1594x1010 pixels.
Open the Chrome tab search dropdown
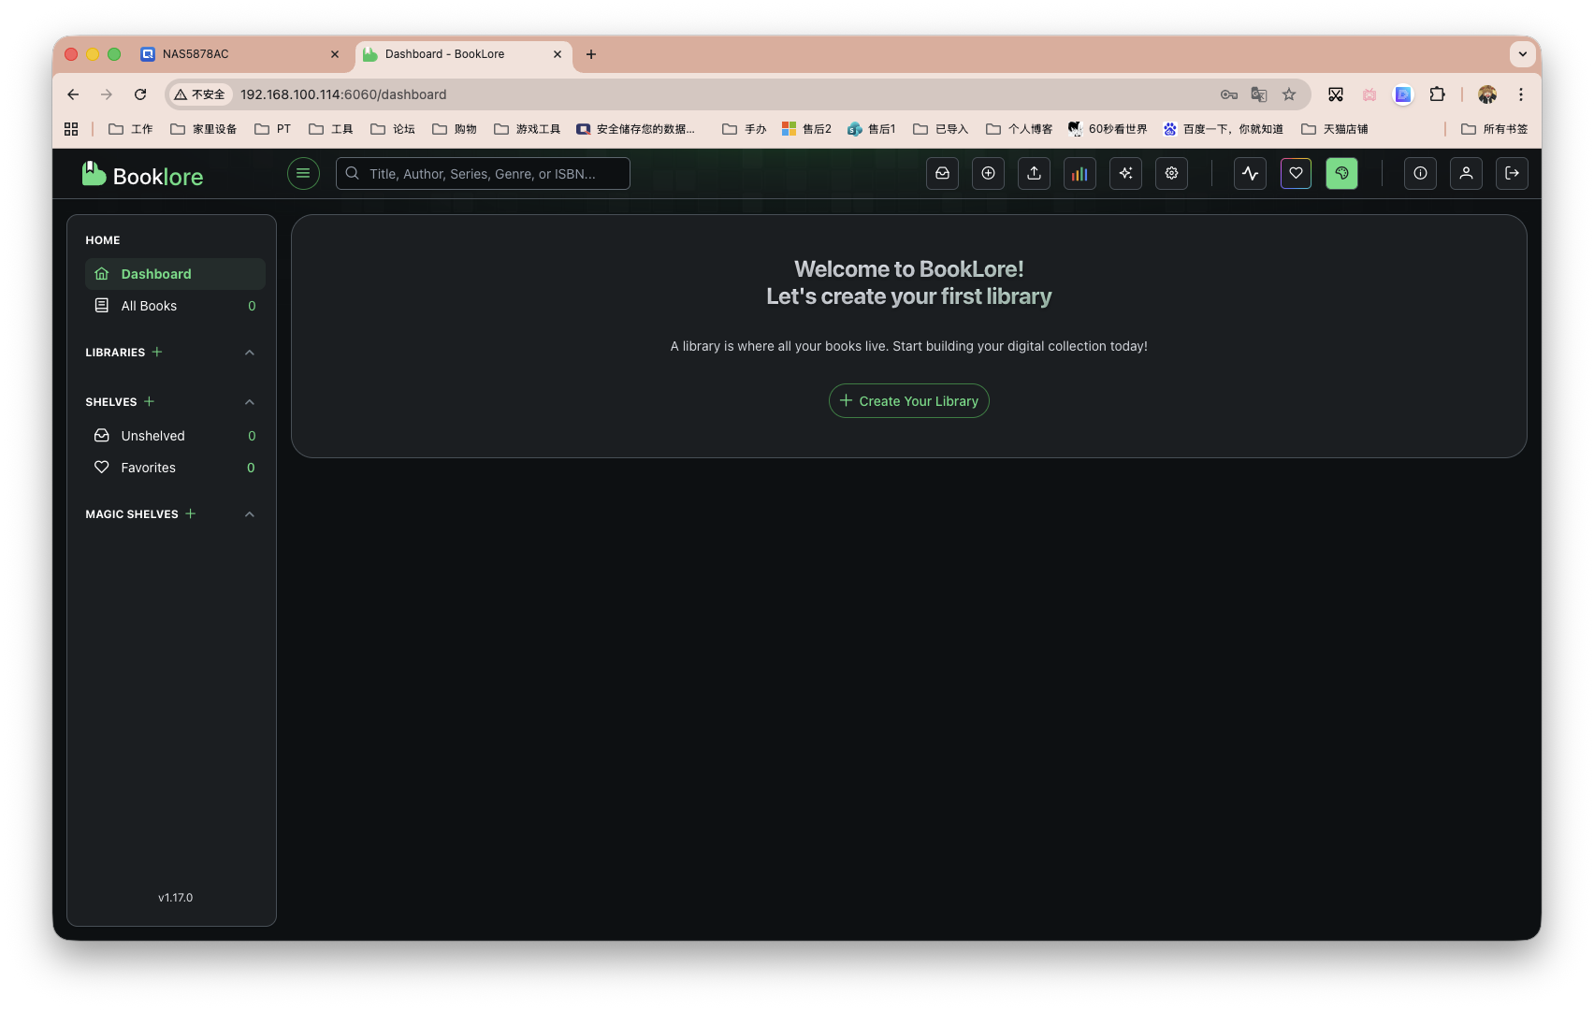pos(1523,54)
